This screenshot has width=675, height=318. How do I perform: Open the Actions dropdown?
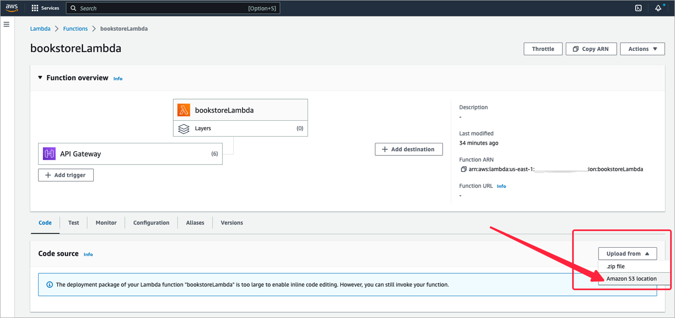click(x=643, y=49)
